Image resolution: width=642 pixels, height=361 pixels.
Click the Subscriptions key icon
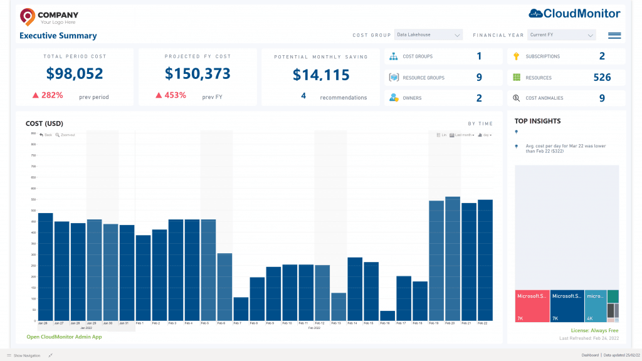point(517,56)
